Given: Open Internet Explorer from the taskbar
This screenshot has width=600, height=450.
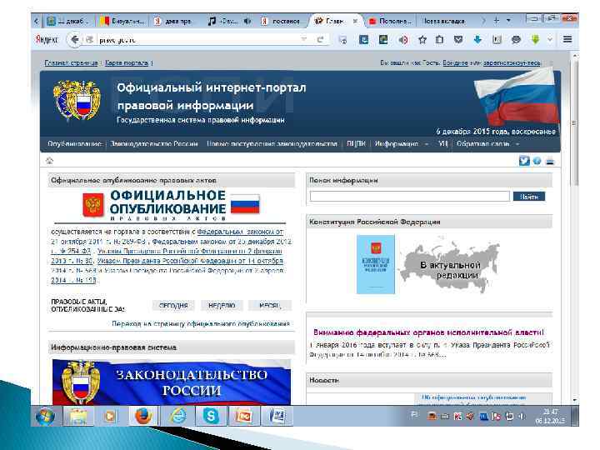Looking at the screenshot, I should click(x=178, y=416).
